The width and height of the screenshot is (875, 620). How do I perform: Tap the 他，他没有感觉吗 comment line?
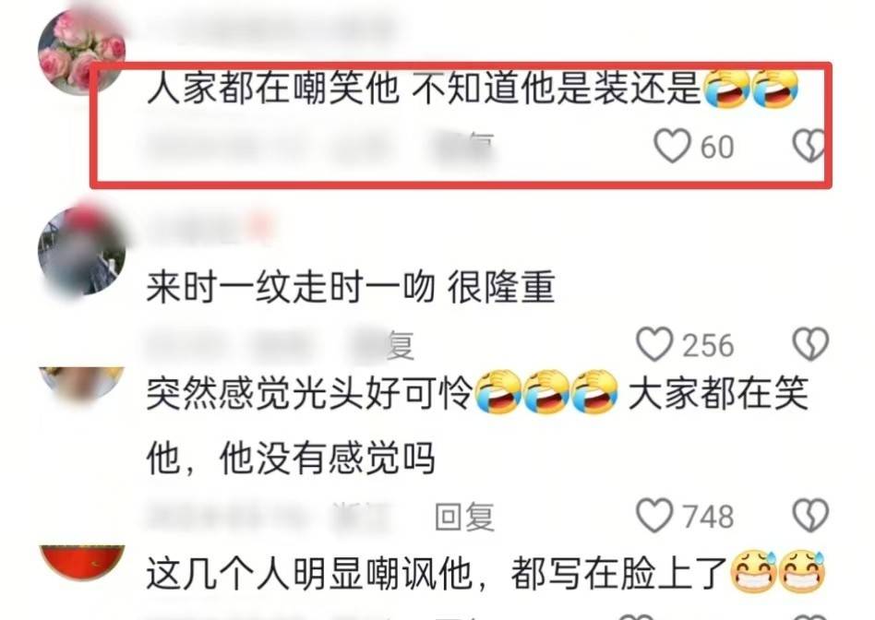point(290,459)
